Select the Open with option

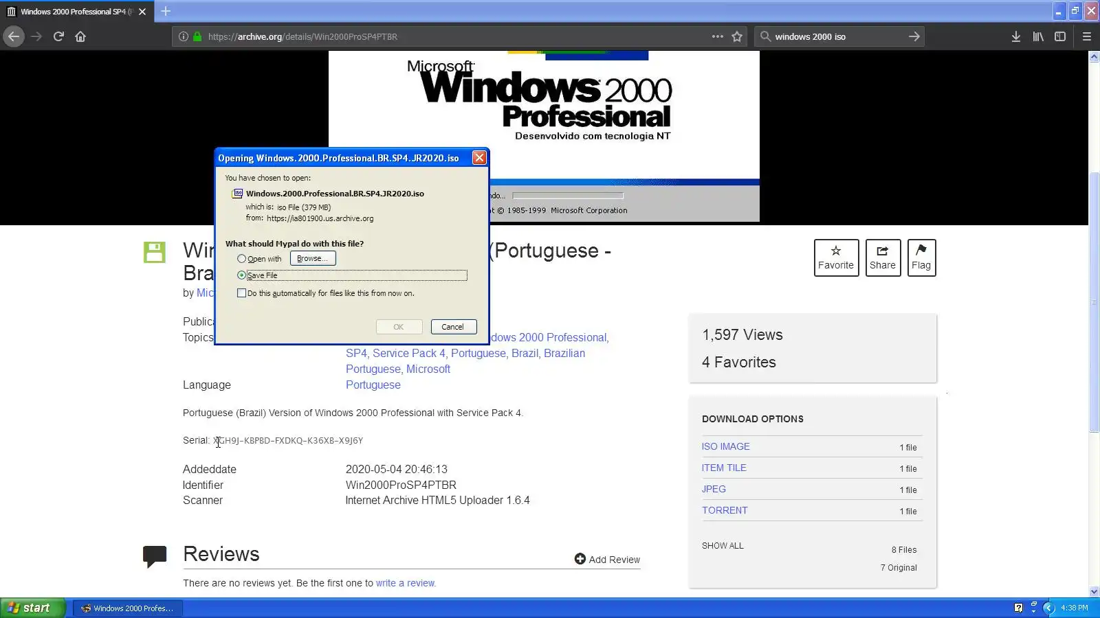[x=241, y=259]
